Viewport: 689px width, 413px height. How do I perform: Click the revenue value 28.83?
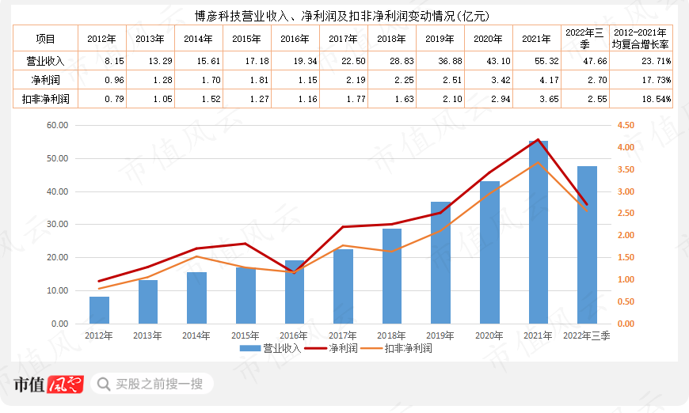pos(402,61)
